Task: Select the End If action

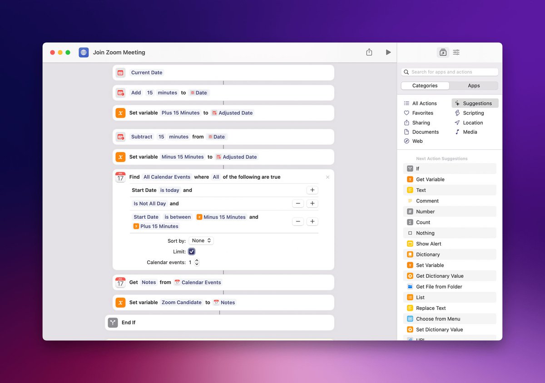Action: coord(220,323)
